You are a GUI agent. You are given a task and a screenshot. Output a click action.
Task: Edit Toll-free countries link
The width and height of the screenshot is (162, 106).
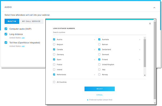[23, 46]
